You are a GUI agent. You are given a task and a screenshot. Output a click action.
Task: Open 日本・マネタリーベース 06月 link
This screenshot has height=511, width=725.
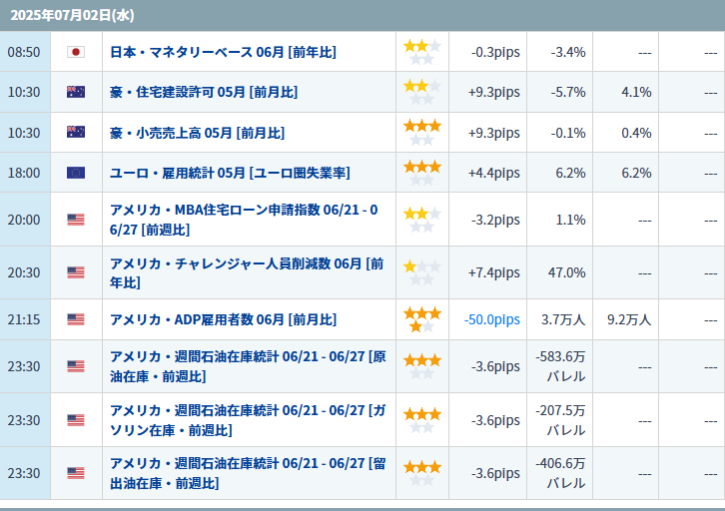(x=223, y=52)
